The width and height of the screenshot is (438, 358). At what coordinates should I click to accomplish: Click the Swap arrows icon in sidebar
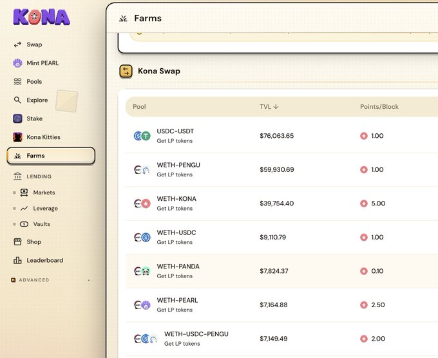pyautogui.click(x=17, y=44)
